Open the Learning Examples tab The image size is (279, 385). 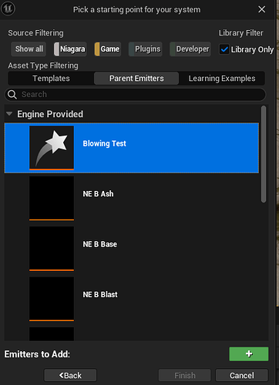click(x=222, y=79)
